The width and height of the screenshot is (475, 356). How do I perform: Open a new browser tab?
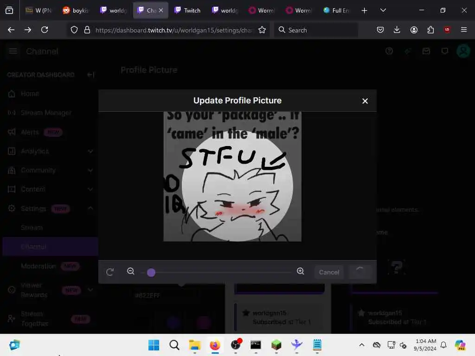365,10
